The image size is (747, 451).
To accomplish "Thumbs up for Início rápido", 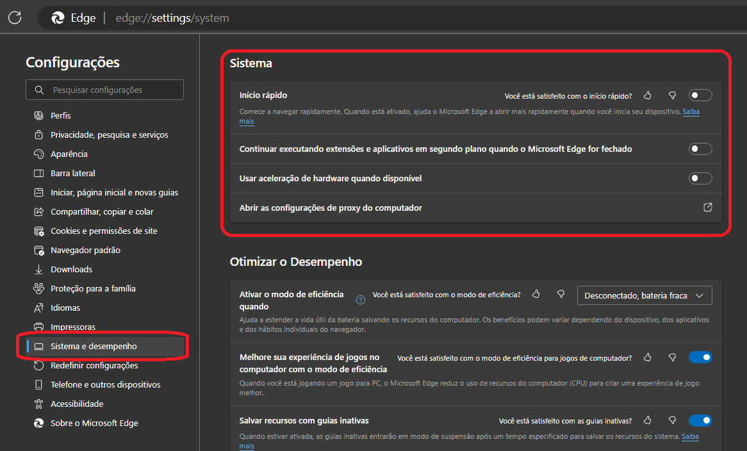I will pyautogui.click(x=648, y=95).
